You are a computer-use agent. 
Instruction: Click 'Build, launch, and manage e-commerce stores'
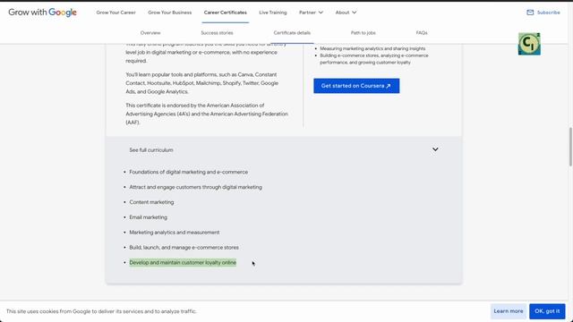(x=184, y=247)
